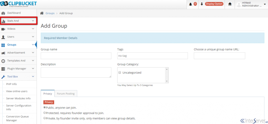Image resolution: width=268 pixels, height=124 pixels.
Task: Click the red Privacy label badge
Action: coord(49,102)
